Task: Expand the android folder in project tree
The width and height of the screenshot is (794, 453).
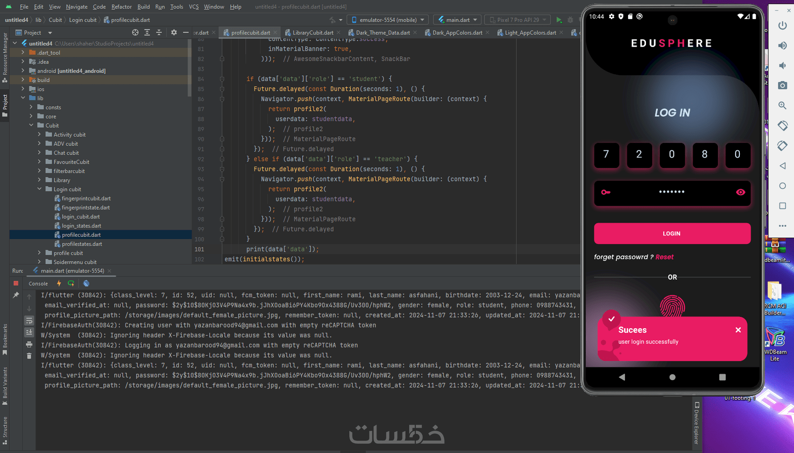Action: coord(23,71)
